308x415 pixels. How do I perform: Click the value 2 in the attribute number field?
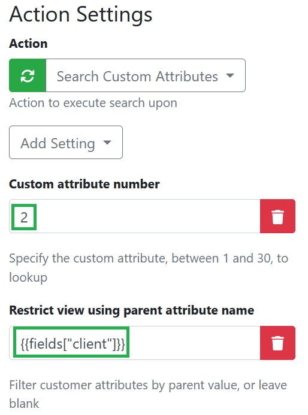[24, 217]
